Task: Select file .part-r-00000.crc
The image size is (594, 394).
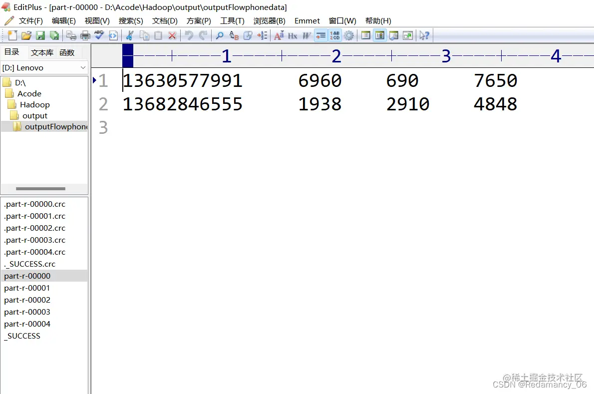Action: [x=34, y=204]
